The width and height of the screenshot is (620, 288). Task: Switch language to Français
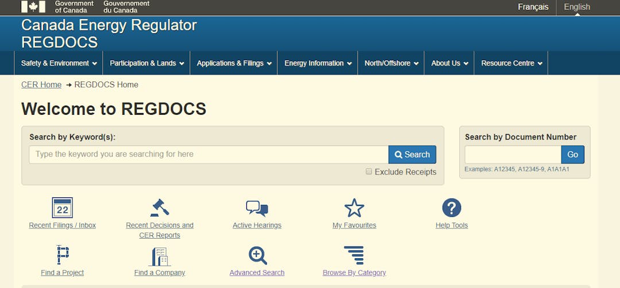pos(533,7)
